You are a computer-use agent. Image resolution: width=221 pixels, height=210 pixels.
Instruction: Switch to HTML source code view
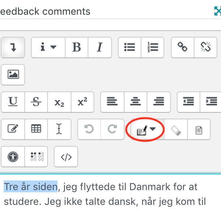coord(66,157)
